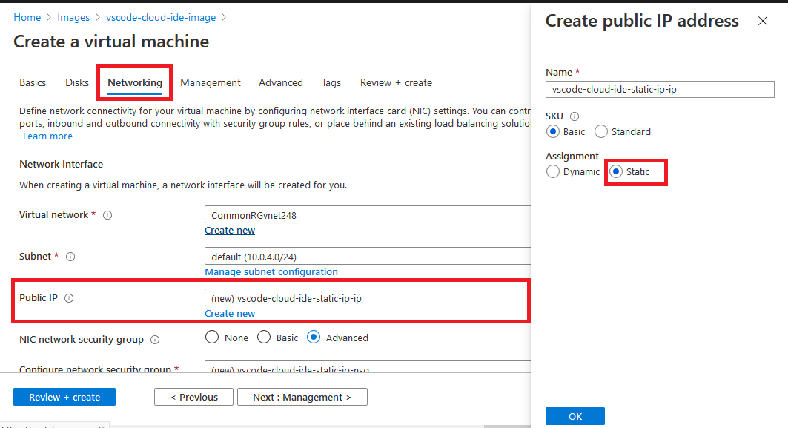Show NIC network security group info icon

point(155,340)
